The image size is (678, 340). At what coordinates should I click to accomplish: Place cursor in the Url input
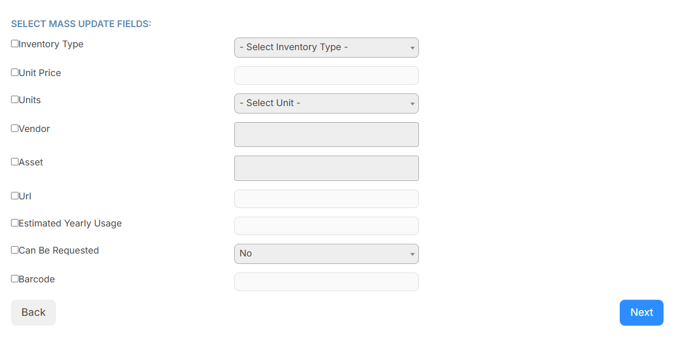pos(326,198)
